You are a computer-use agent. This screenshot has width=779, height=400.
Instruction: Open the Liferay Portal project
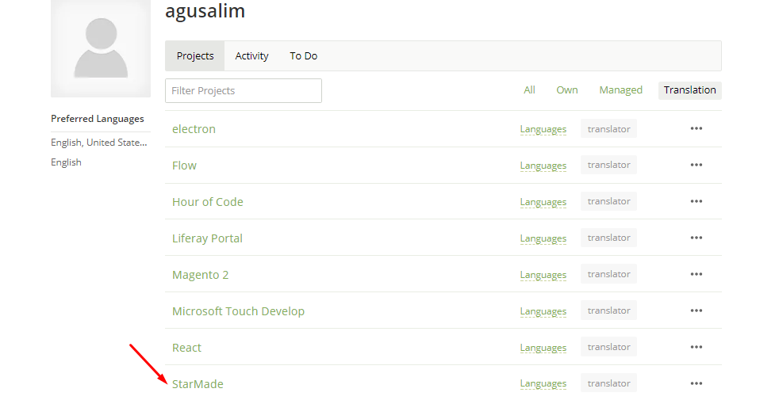[x=207, y=238]
